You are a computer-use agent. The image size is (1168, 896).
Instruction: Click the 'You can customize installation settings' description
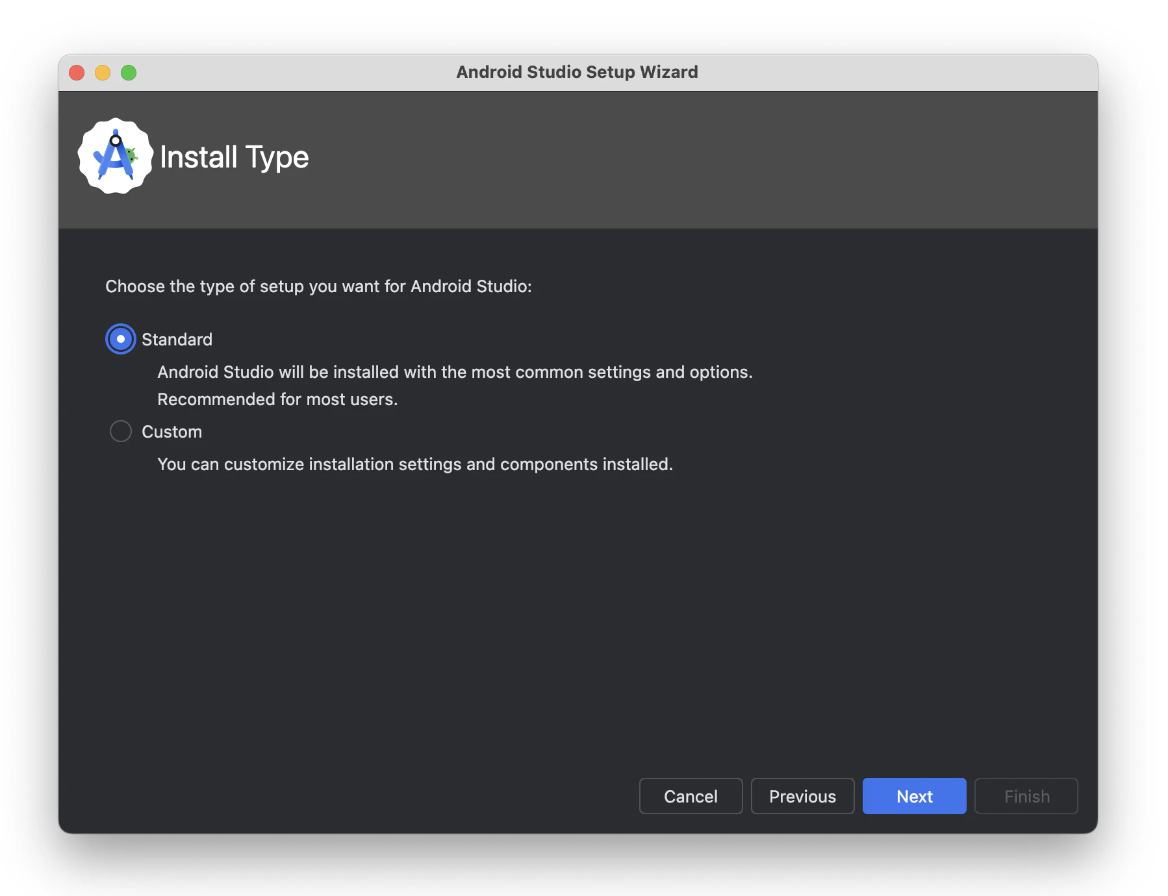pyautogui.click(x=415, y=464)
